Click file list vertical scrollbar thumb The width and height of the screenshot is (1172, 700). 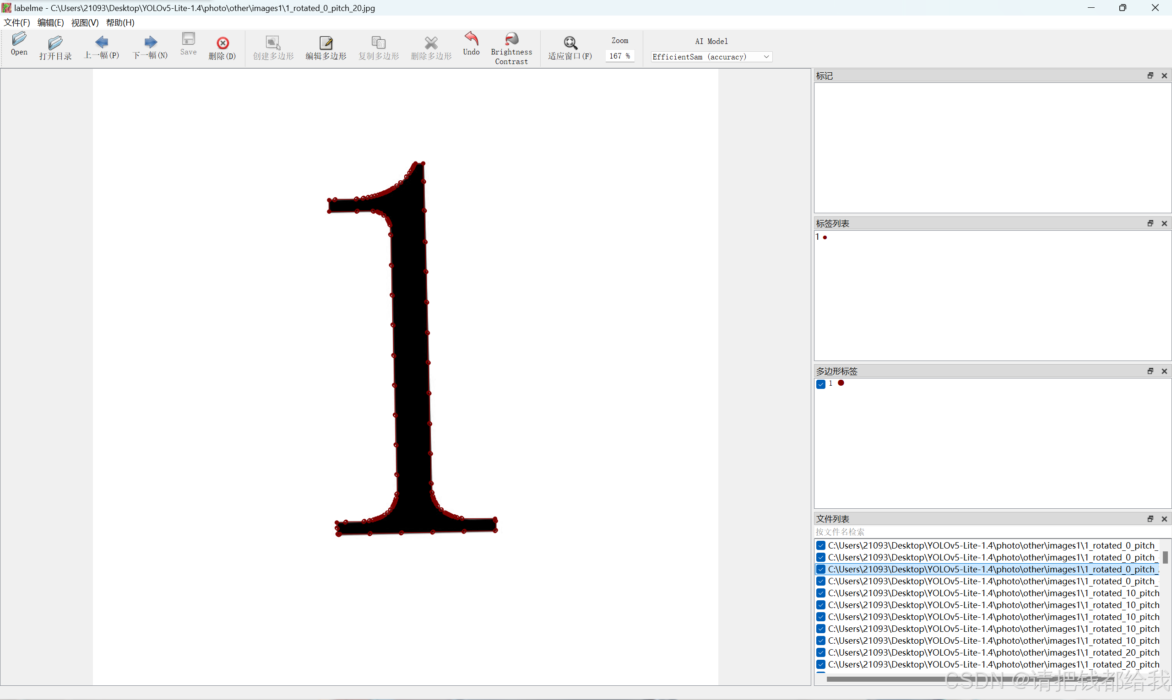pyautogui.click(x=1165, y=558)
